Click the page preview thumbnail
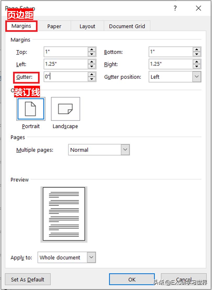The image size is (212, 290). (x=64, y=214)
